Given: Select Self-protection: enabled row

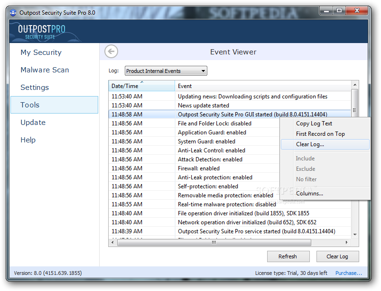Looking at the screenshot, I should [195, 186].
